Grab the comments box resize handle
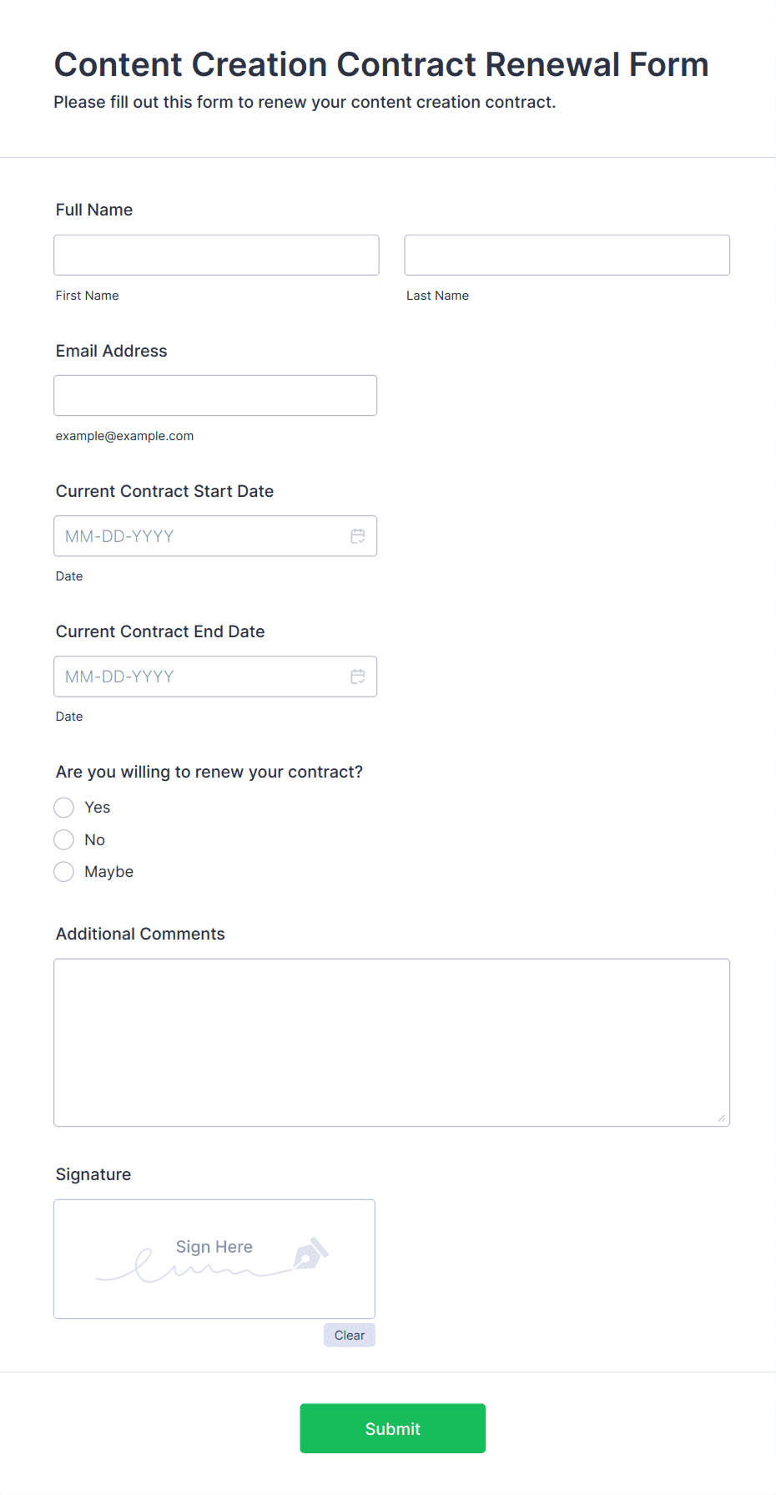 click(722, 1118)
